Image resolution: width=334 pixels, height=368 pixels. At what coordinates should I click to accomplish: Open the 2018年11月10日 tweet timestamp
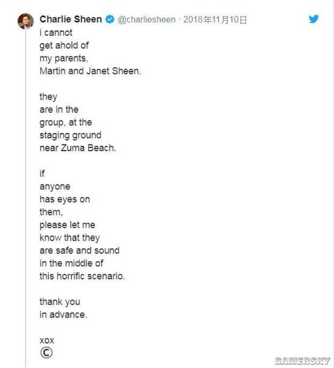(215, 19)
